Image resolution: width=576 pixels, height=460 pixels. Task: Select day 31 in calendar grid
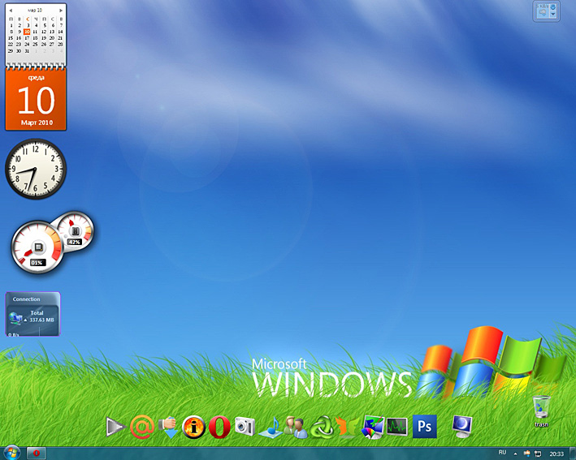27,51
